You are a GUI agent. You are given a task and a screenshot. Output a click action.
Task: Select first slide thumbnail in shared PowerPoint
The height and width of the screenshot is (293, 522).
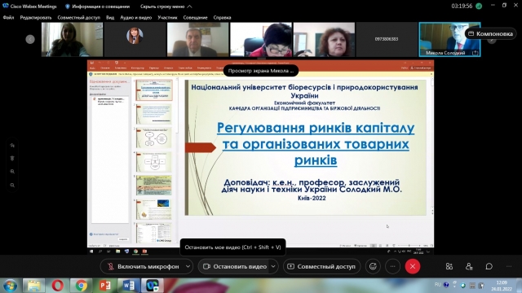[154, 90]
